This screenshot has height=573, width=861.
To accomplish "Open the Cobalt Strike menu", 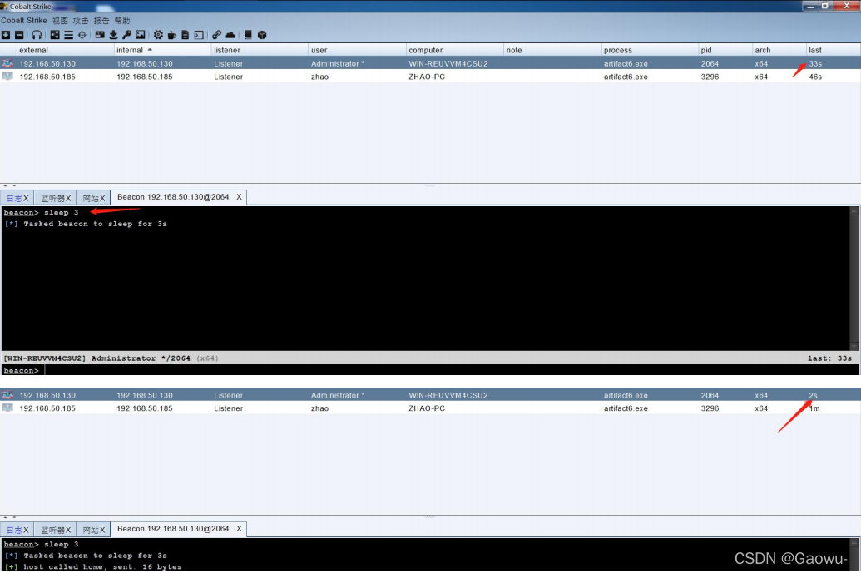I will [24, 20].
